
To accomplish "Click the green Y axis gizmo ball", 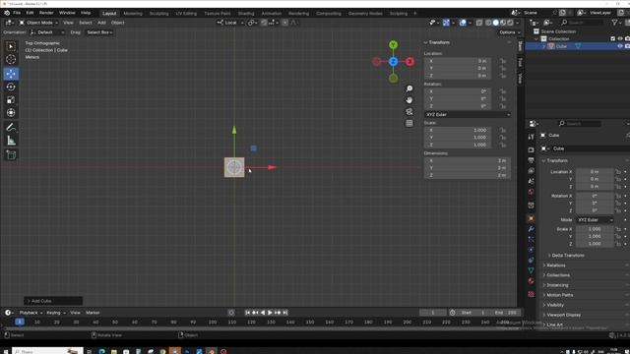I will [394, 44].
